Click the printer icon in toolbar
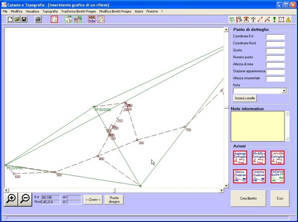Screen dimensions: 298x222 (x=38, y=19)
